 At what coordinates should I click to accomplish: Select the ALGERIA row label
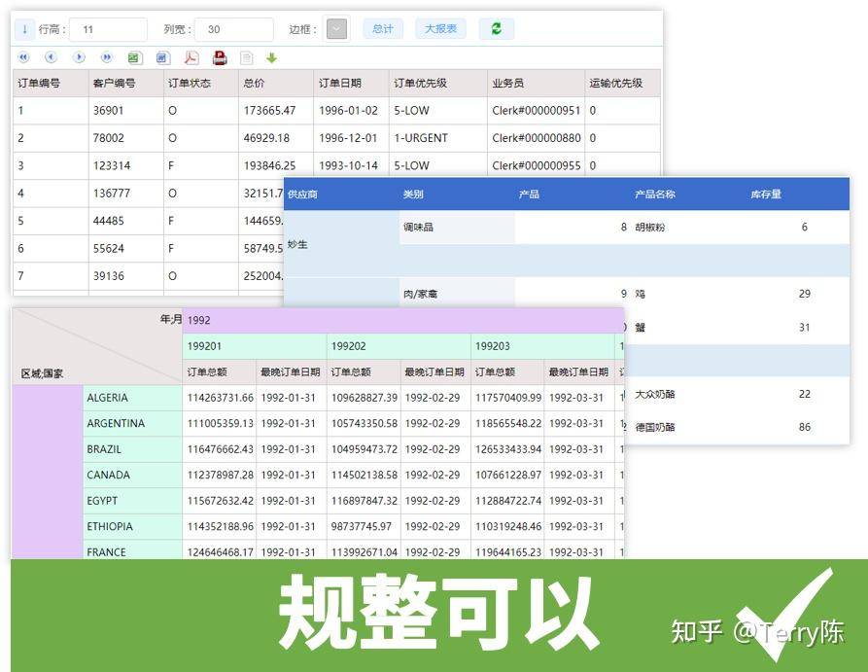click(132, 398)
